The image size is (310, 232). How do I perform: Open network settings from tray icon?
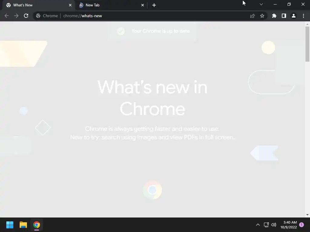pyautogui.click(x=266, y=225)
